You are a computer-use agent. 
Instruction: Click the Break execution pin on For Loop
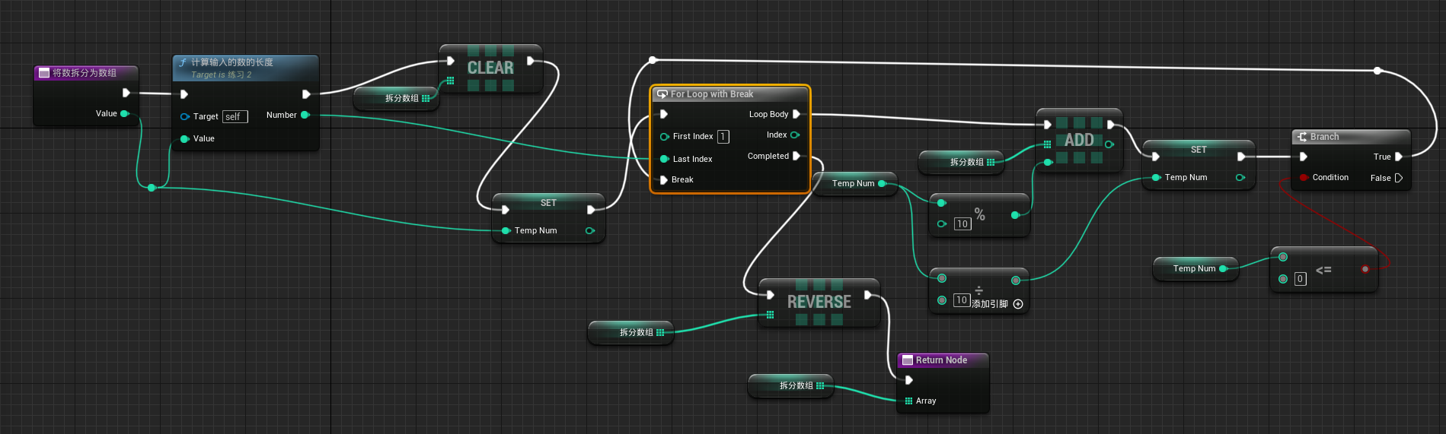pos(663,180)
